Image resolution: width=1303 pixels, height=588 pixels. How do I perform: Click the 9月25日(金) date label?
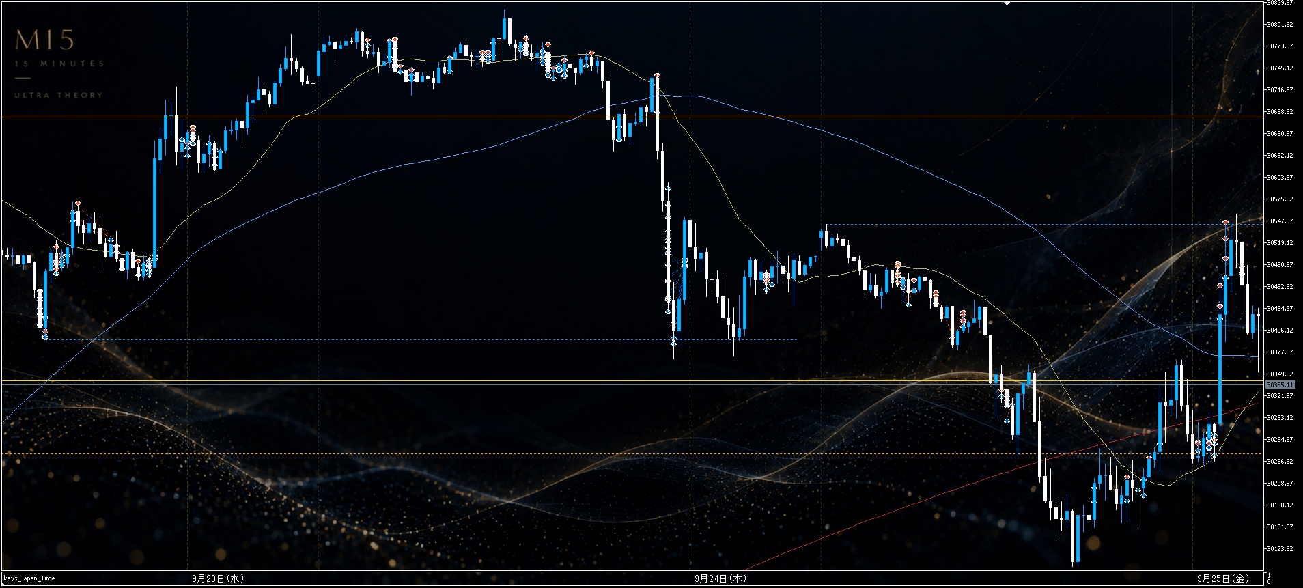(x=1223, y=578)
